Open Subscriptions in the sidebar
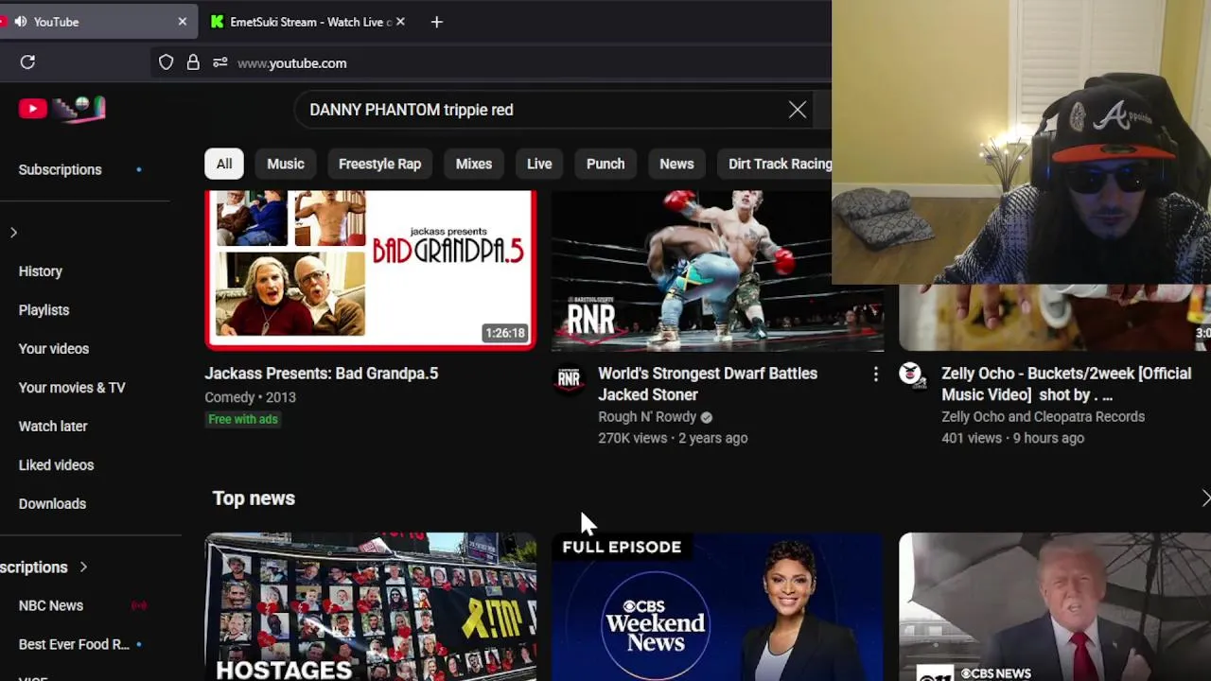 [x=60, y=170]
